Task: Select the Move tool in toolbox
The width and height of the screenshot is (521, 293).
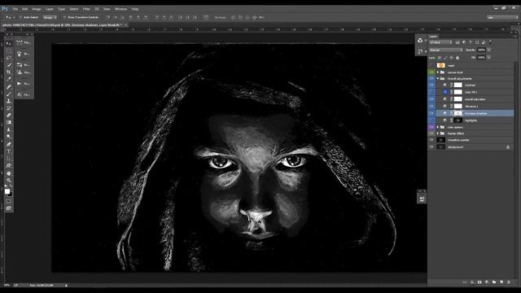Action: coord(9,43)
